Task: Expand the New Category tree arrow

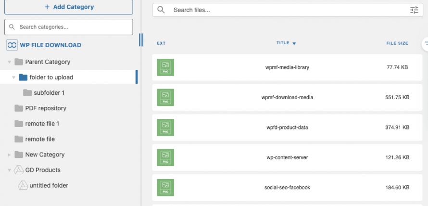Action: [10, 155]
